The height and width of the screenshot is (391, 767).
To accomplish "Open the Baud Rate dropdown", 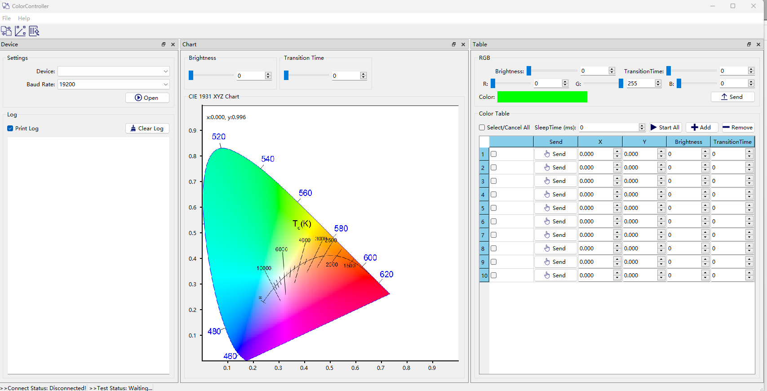I will coord(165,84).
